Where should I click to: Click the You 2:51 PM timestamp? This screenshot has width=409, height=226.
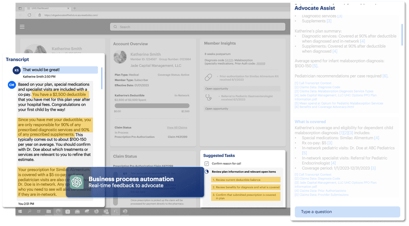pos(26,204)
